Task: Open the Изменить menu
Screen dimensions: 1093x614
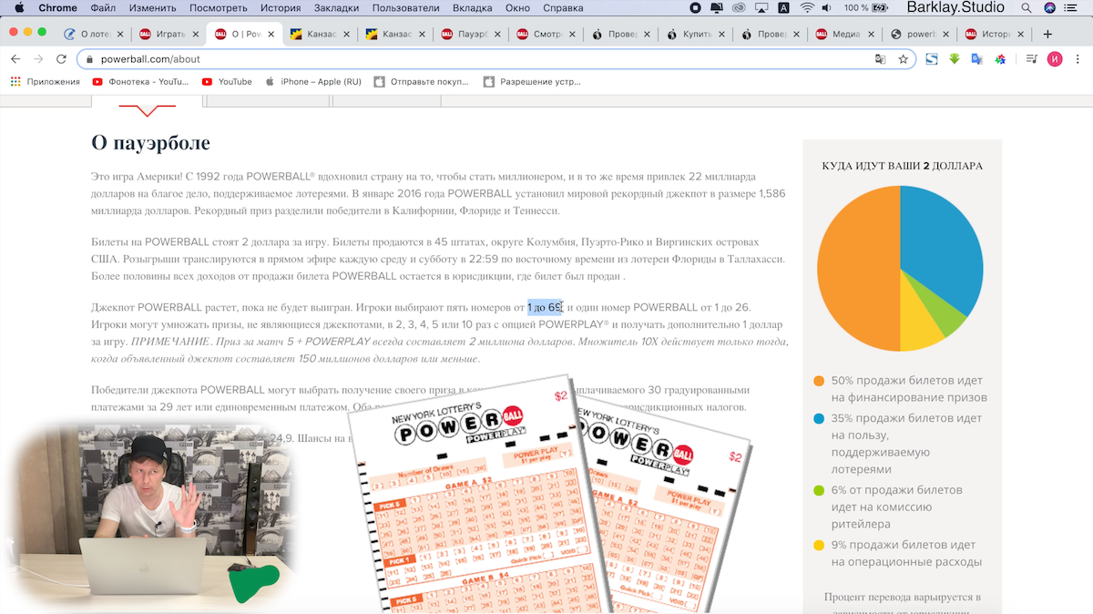Action: pos(153,8)
